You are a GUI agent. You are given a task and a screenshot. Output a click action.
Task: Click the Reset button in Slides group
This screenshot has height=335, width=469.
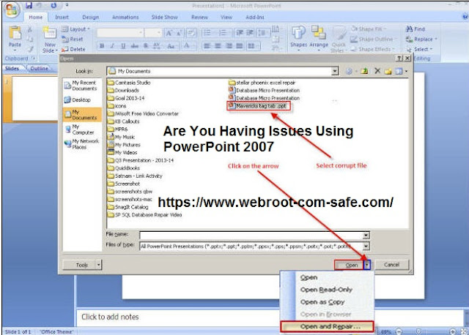point(73,39)
